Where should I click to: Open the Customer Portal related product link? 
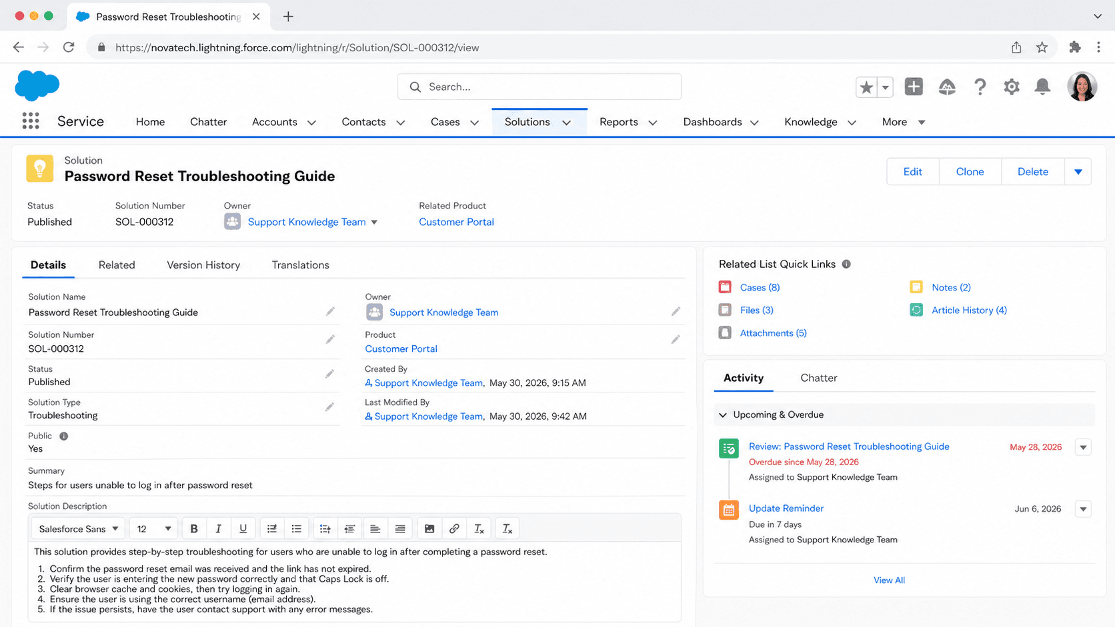[456, 222]
